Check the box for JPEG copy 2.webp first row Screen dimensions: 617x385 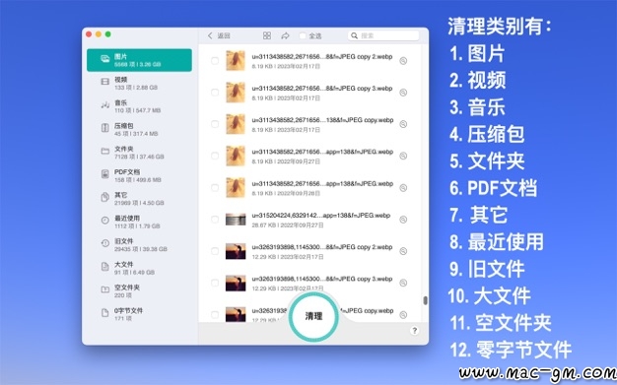pos(215,61)
